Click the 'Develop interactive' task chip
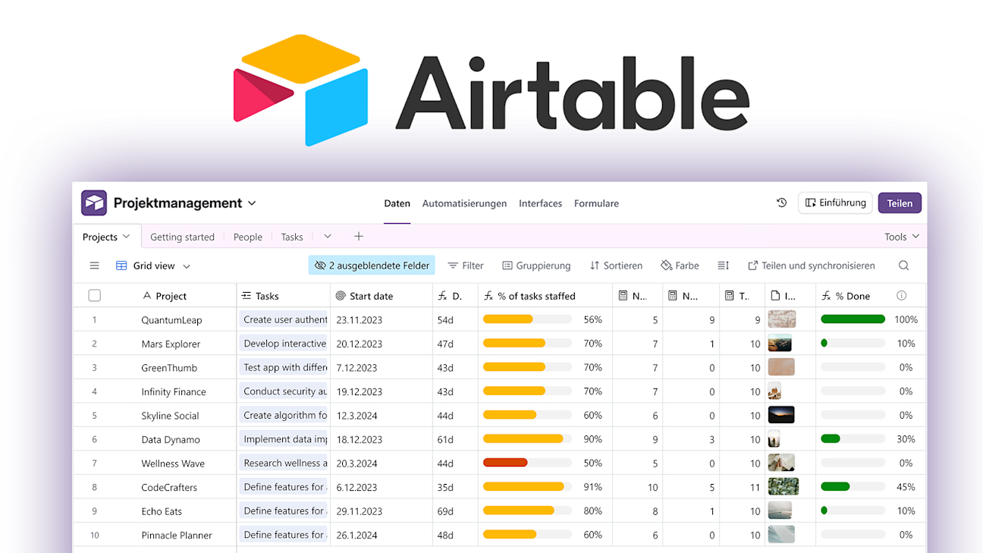 point(284,343)
